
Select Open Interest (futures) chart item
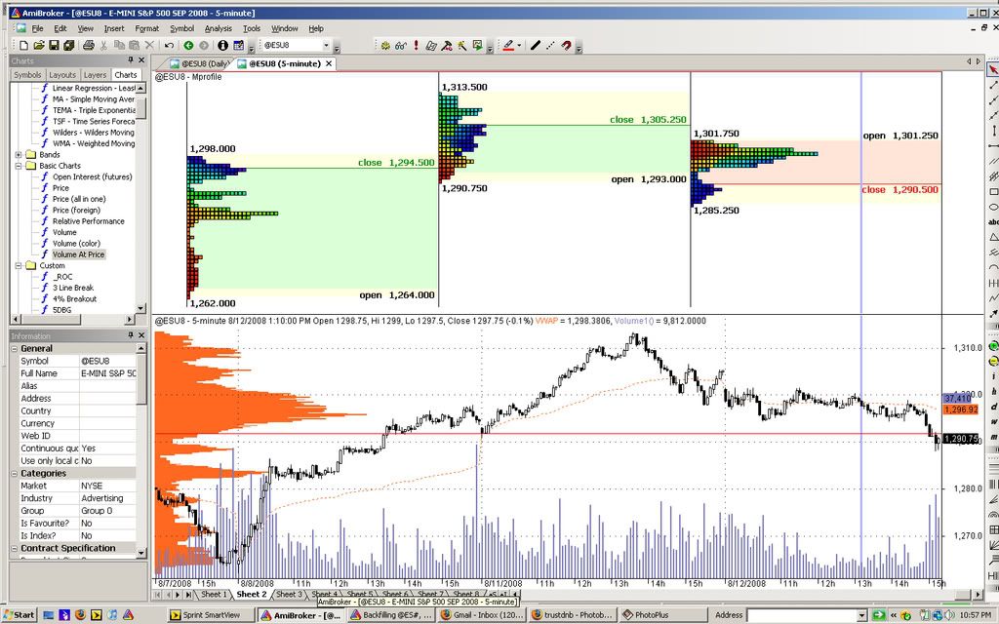pyautogui.click(x=93, y=177)
